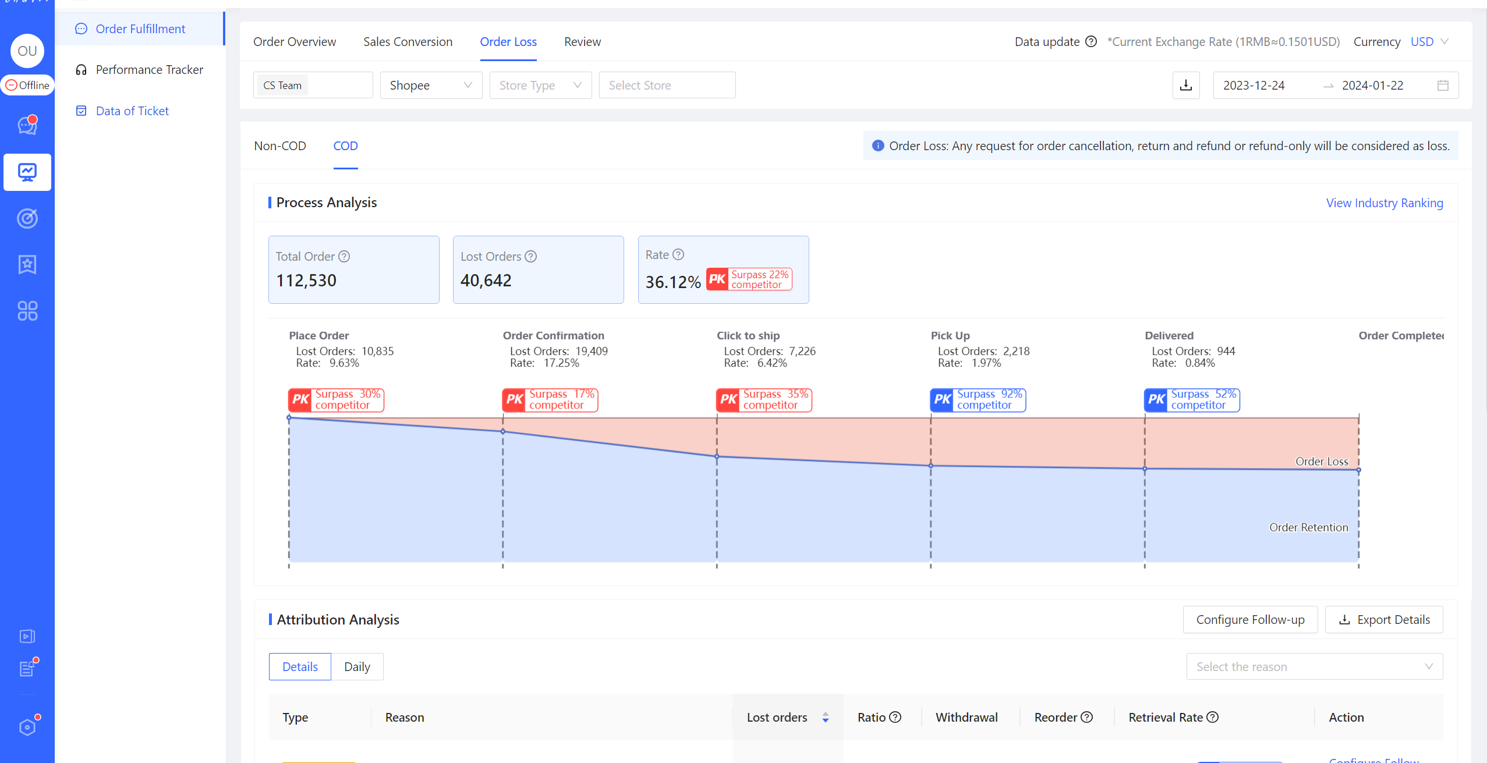The height and width of the screenshot is (763, 1487).
Task: Open Performance Tracker in side menu
Action: pos(149,69)
